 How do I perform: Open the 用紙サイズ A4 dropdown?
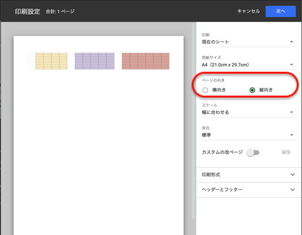tap(249, 65)
